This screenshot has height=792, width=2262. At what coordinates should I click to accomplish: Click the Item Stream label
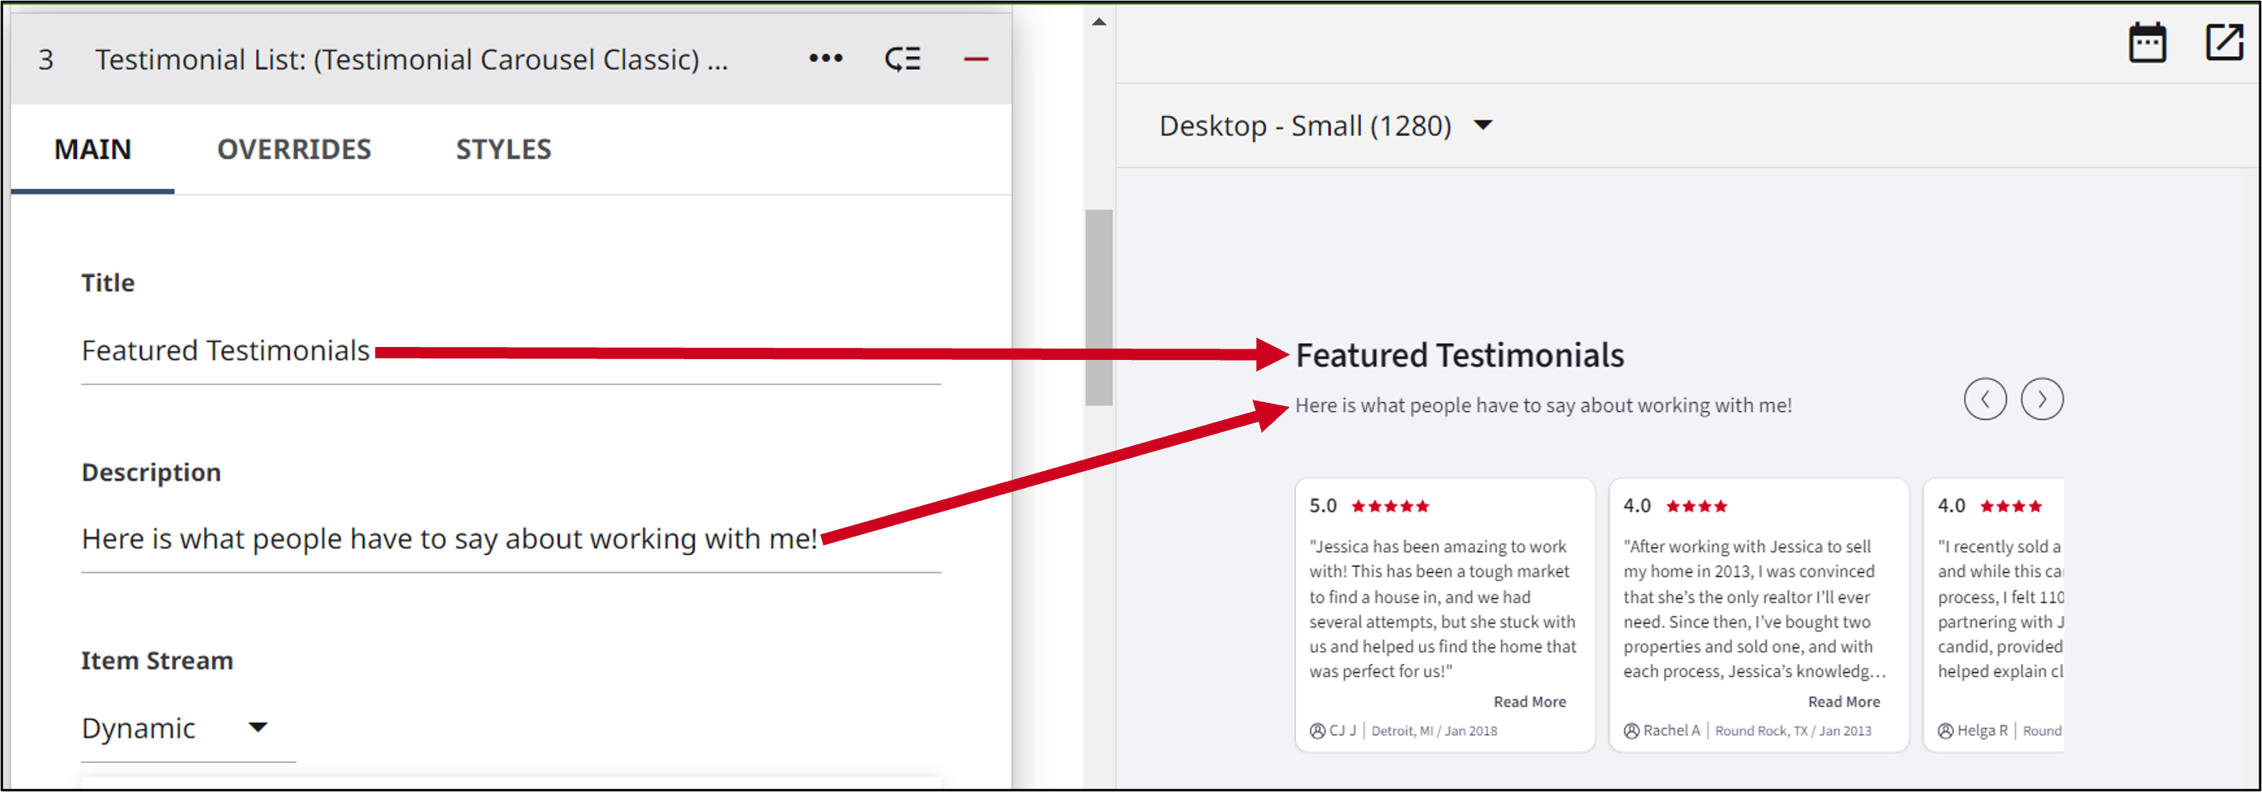point(157,661)
